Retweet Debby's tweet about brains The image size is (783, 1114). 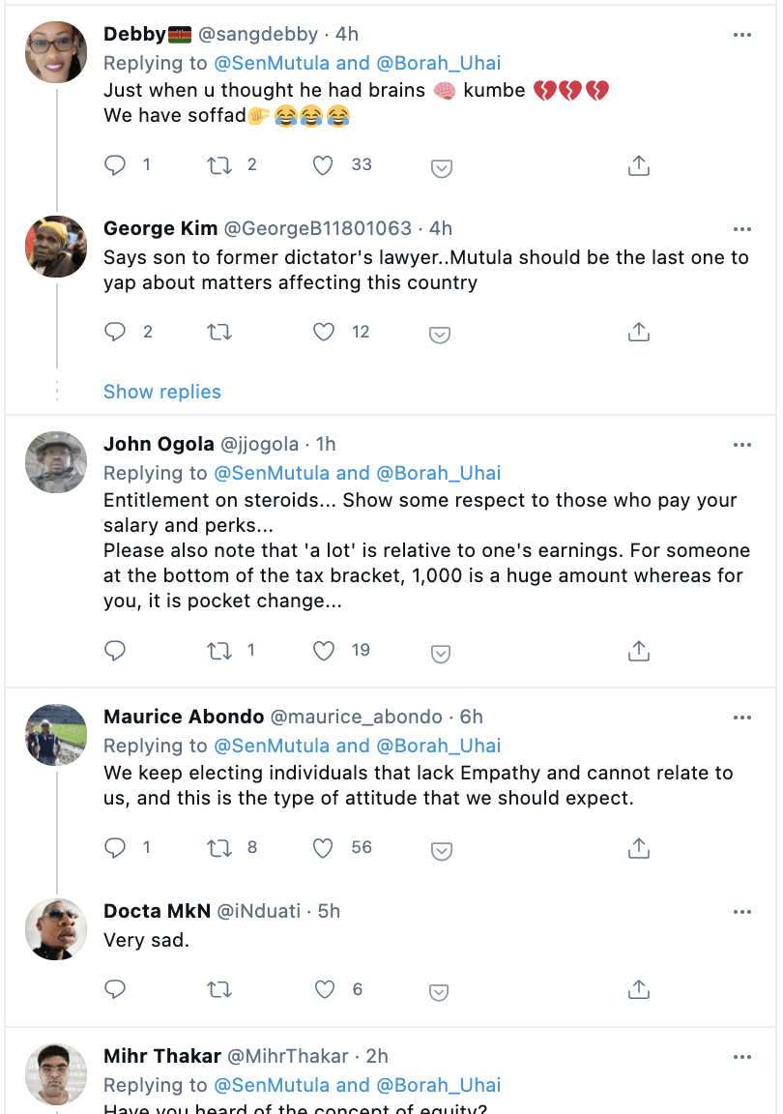coord(220,165)
